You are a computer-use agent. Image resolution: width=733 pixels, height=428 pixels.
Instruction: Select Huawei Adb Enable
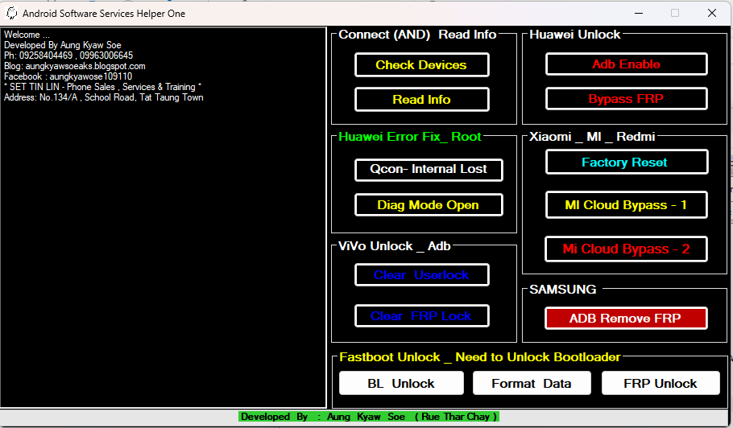626,64
